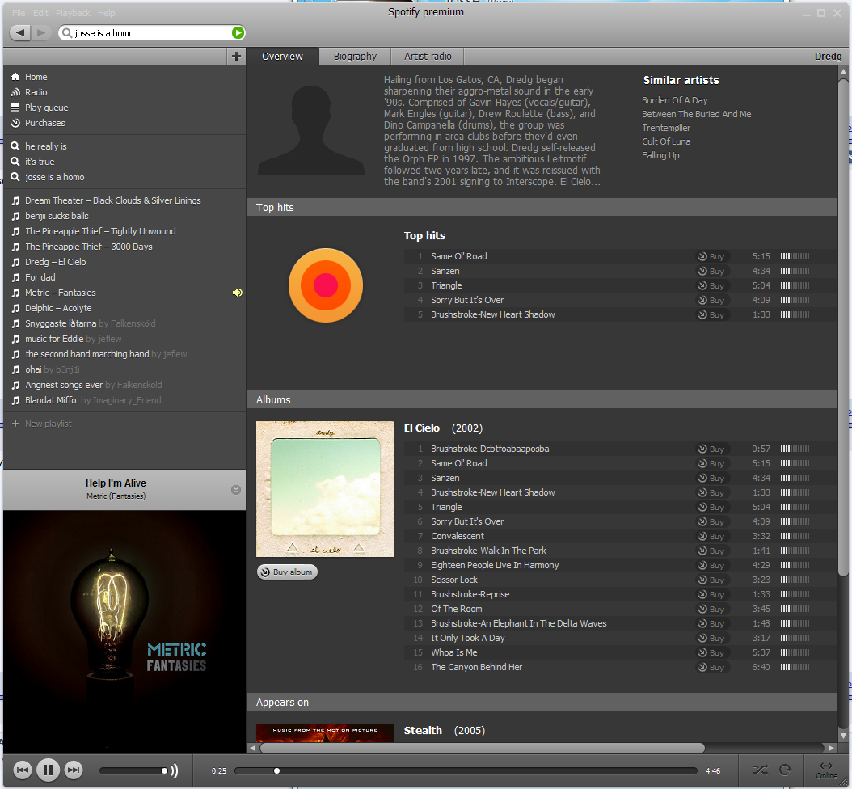Open playlist Angriest songs ever
The image size is (852, 789).
point(64,385)
